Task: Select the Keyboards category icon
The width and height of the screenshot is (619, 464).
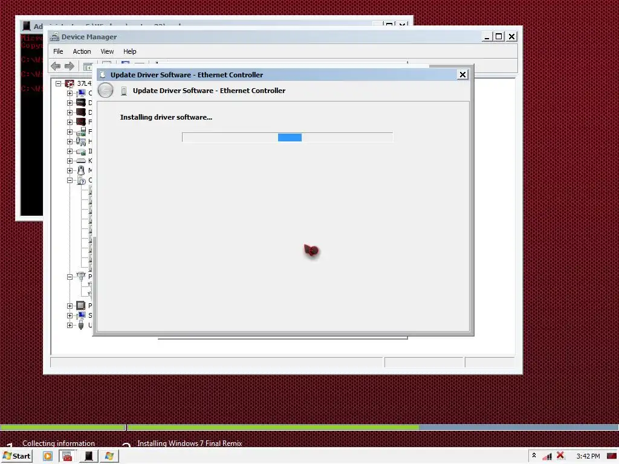Action: (x=81, y=161)
